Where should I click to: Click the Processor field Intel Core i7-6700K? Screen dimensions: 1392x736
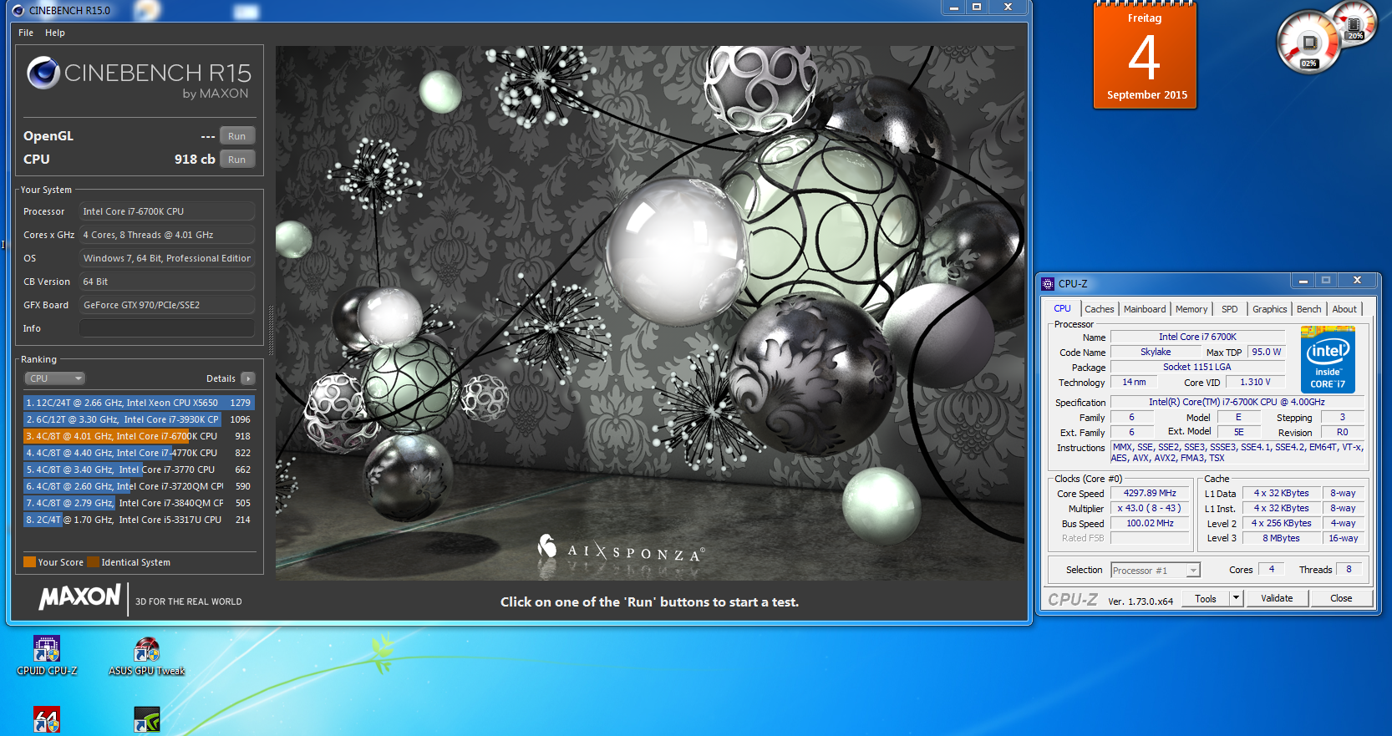(x=167, y=211)
